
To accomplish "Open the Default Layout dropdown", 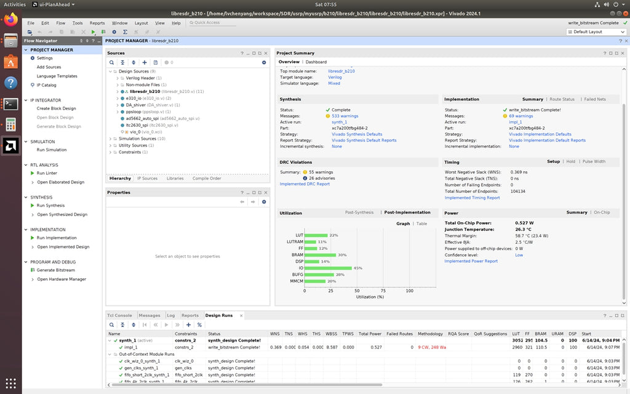I will click(596, 32).
